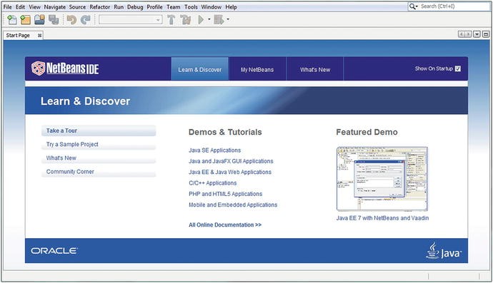Switch to Learn & Discover tab
493x283 pixels.
click(199, 68)
